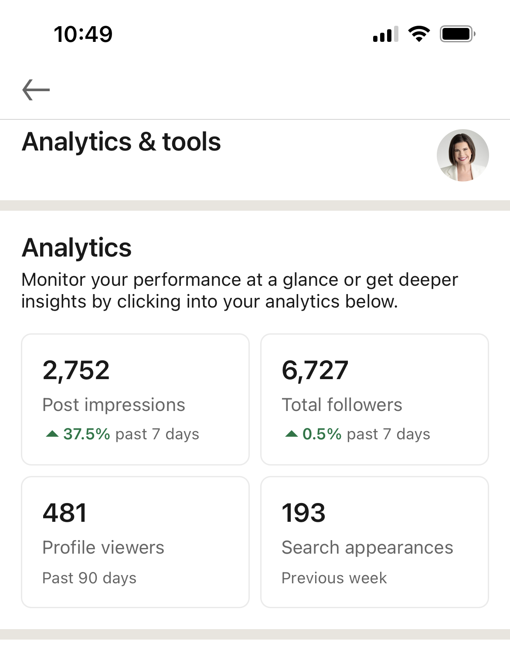Click the Previous week label

point(334,578)
